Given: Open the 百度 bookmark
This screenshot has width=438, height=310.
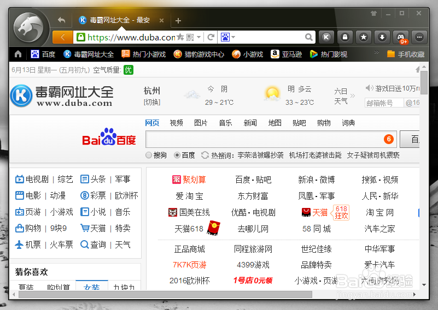Looking at the screenshot, I should pos(43,54).
